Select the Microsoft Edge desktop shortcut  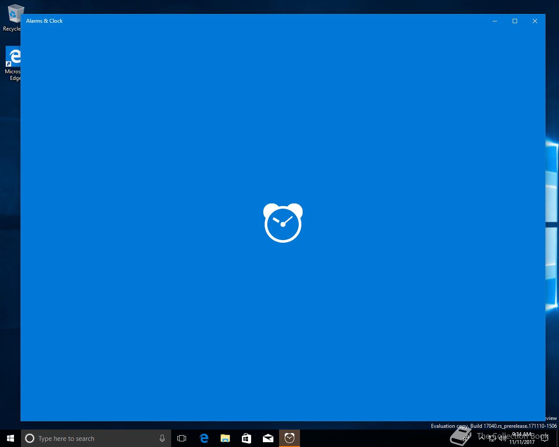[13, 64]
